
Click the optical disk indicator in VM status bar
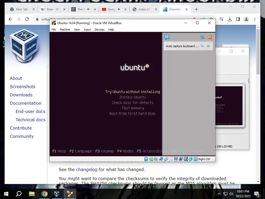coord(151,159)
